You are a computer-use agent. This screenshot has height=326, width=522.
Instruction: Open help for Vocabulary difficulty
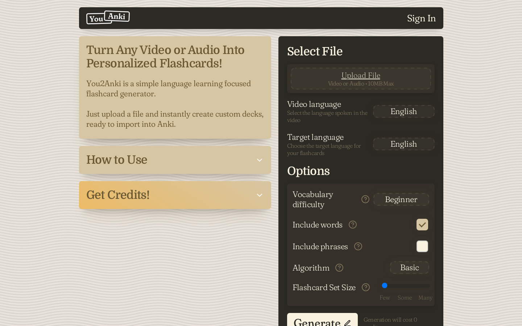[365, 199]
